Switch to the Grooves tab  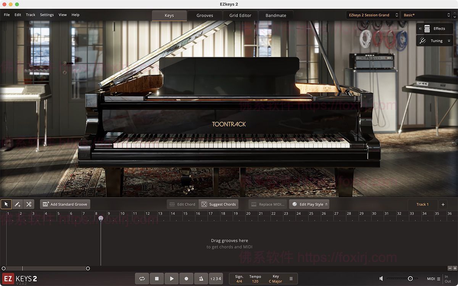point(205,15)
